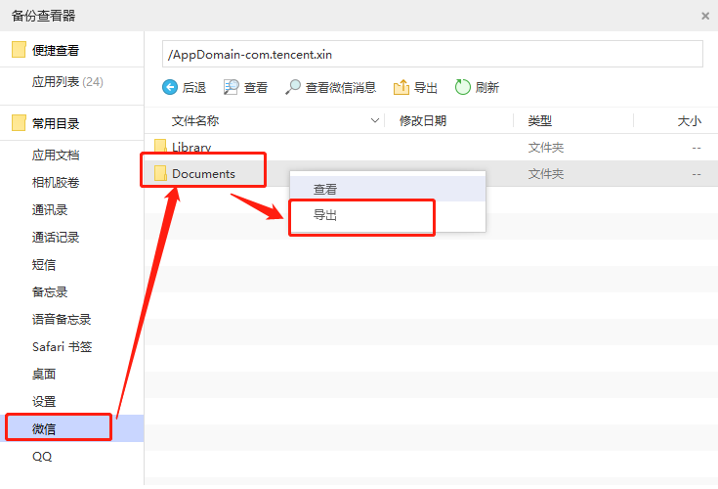The height and width of the screenshot is (489, 718).
Task: Click the 后退 button label
Action: (x=194, y=88)
